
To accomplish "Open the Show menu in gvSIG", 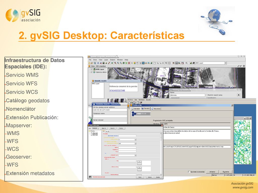I will coord(95,60).
